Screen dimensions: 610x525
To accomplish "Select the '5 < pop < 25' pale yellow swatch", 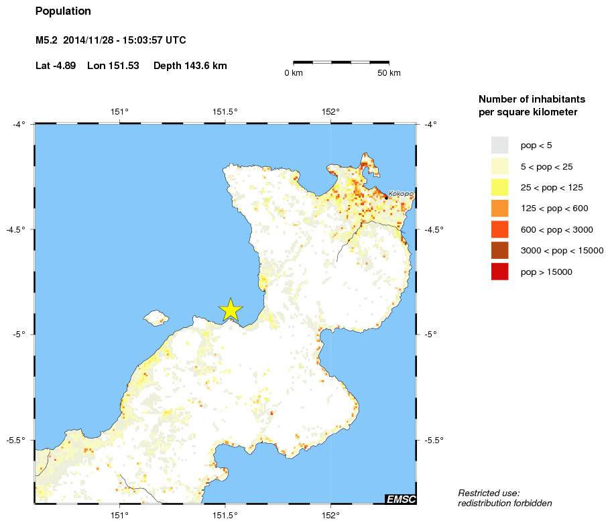I will tap(500, 166).
